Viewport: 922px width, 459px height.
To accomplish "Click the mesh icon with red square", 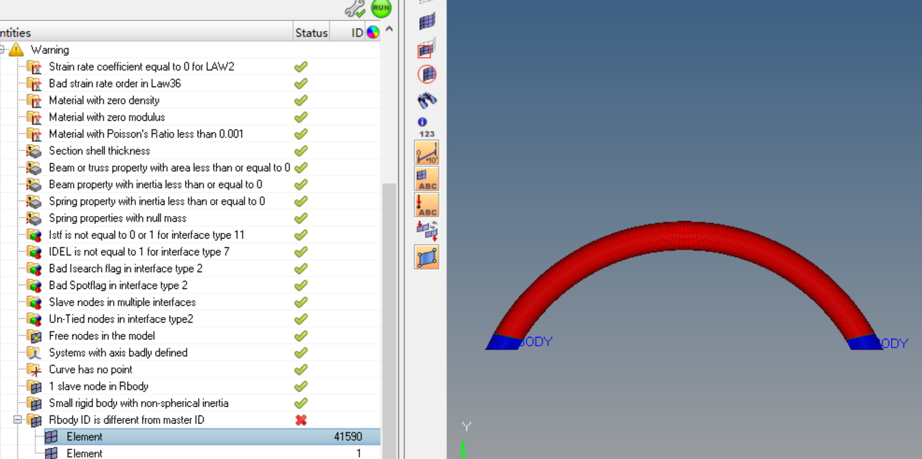I will click(x=426, y=48).
